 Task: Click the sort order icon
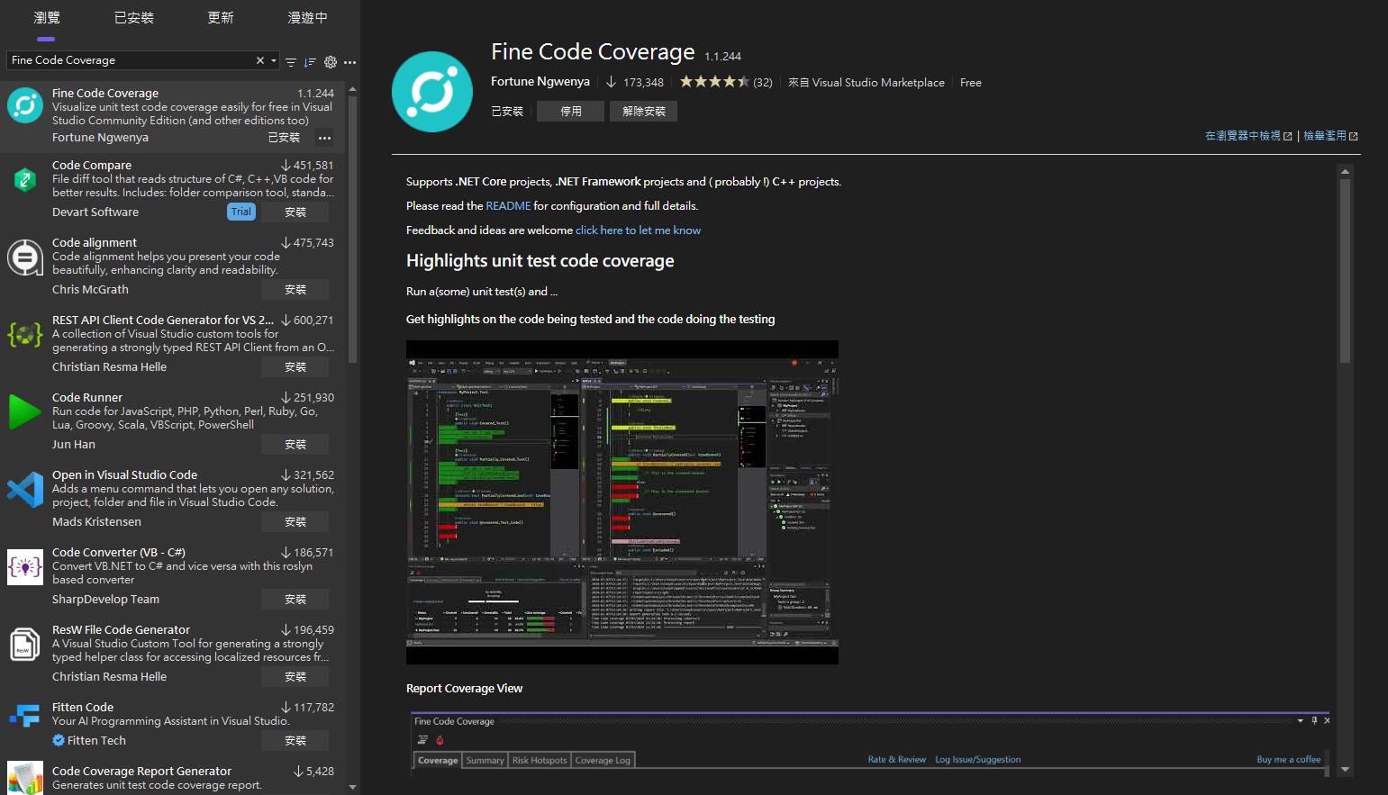pyautogui.click(x=310, y=62)
